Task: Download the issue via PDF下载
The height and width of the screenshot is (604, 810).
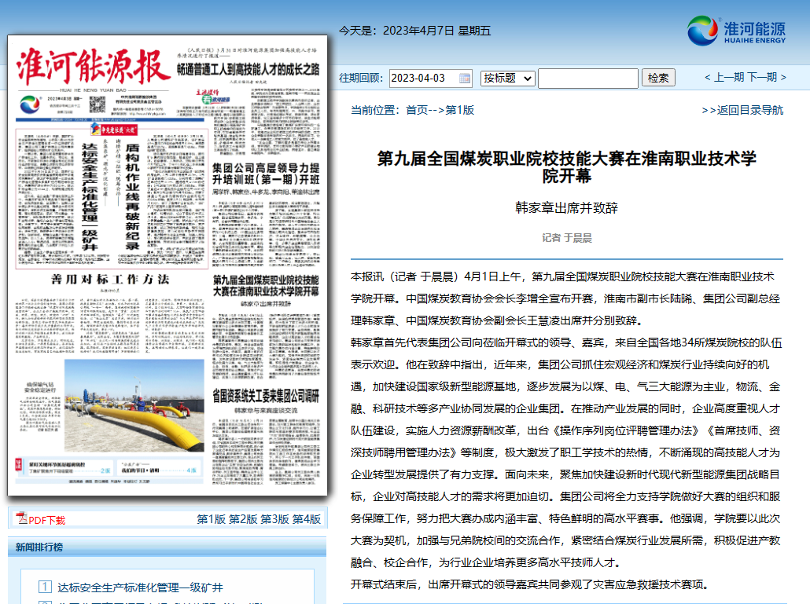Action: click(47, 520)
